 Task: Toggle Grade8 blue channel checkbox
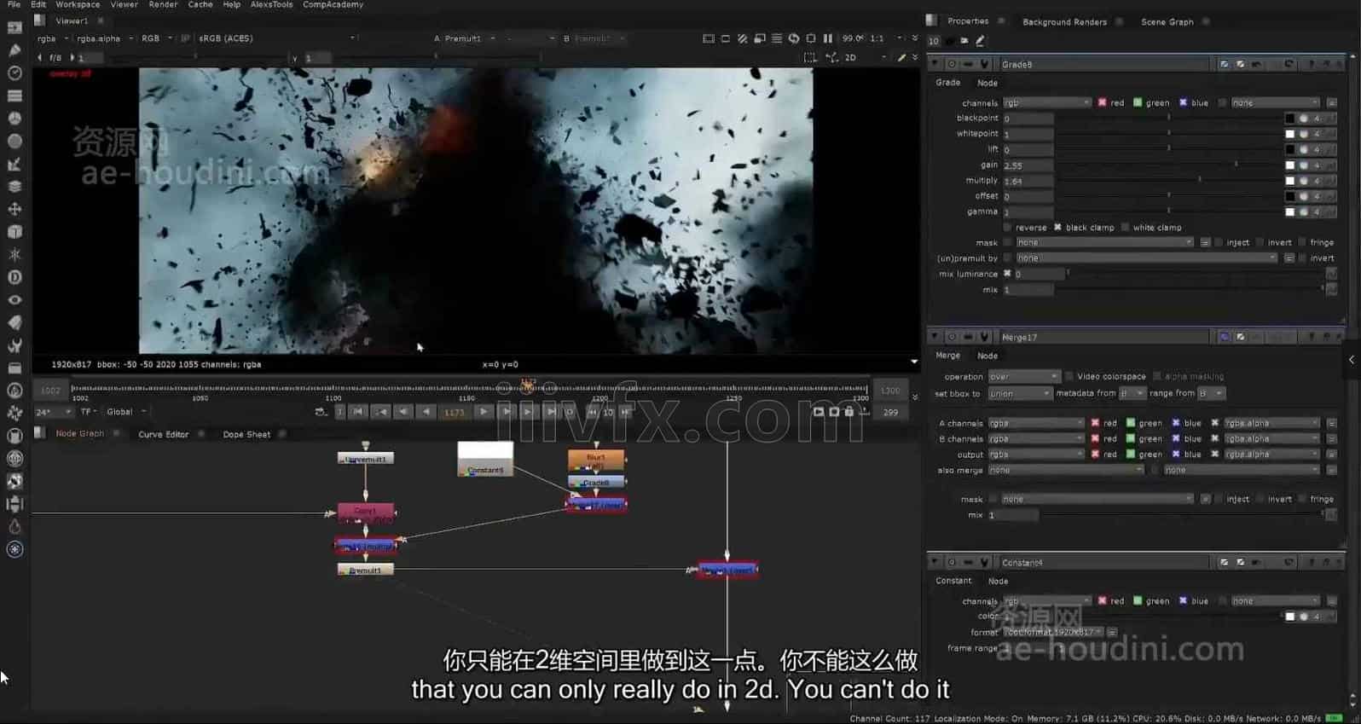coord(1183,102)
